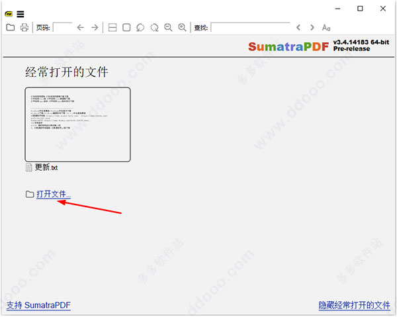Toggle match case Aa icon
This screenshot has height=317, width=397.
[326, 27]
